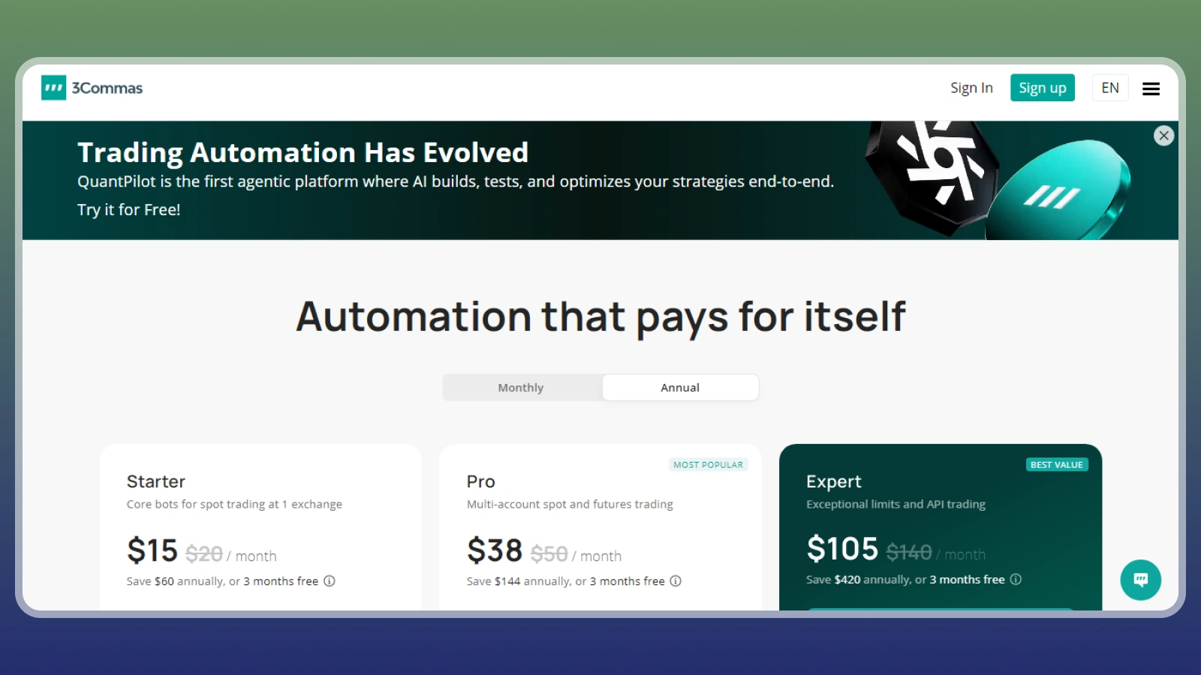Open the live chat bubble

pos(1140,580)
